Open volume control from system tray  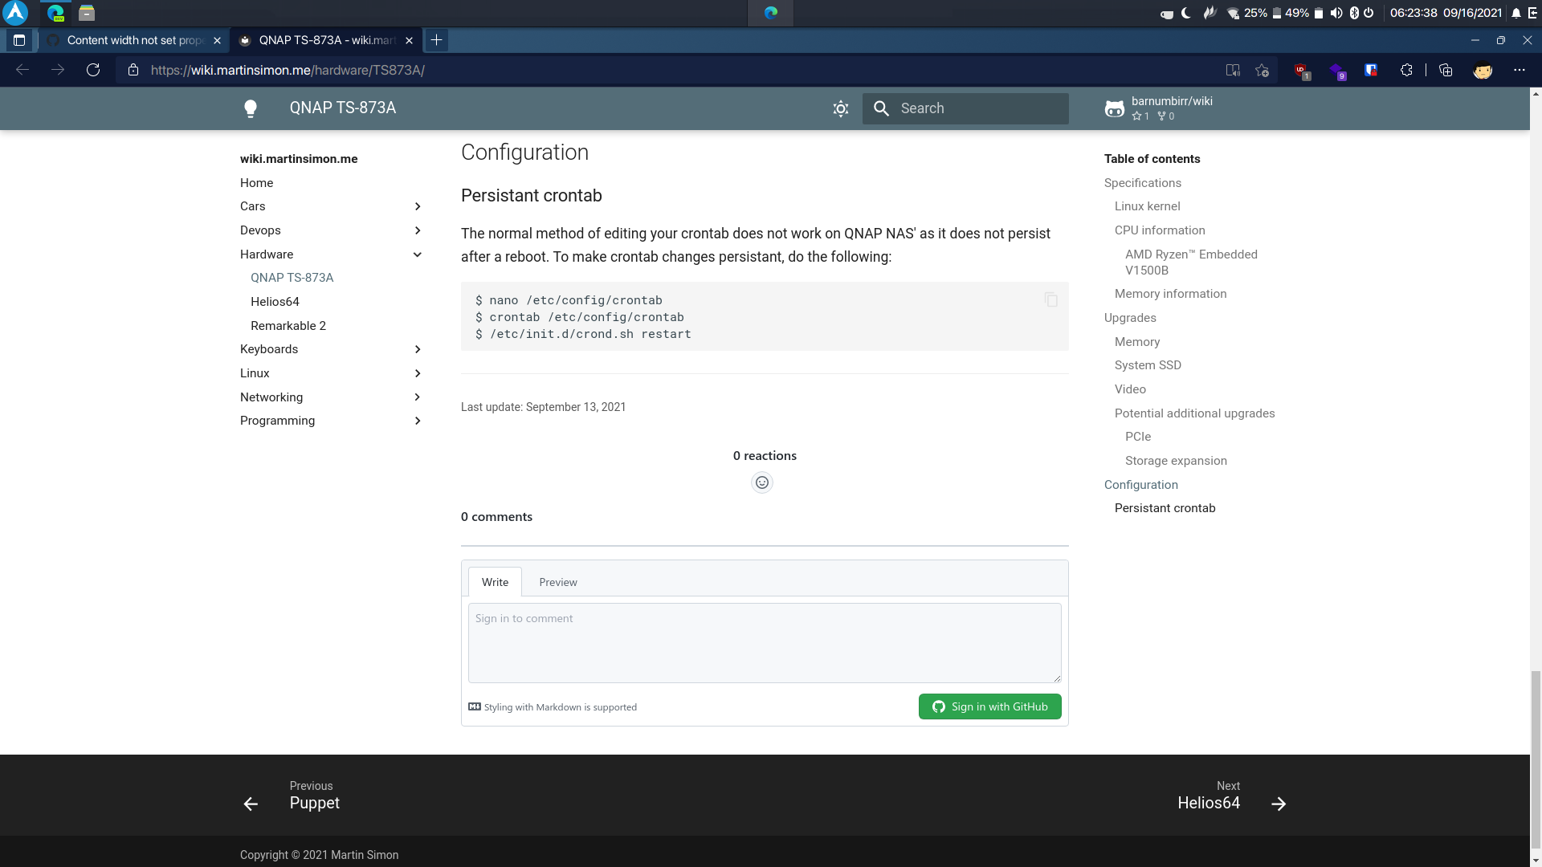1336,13
